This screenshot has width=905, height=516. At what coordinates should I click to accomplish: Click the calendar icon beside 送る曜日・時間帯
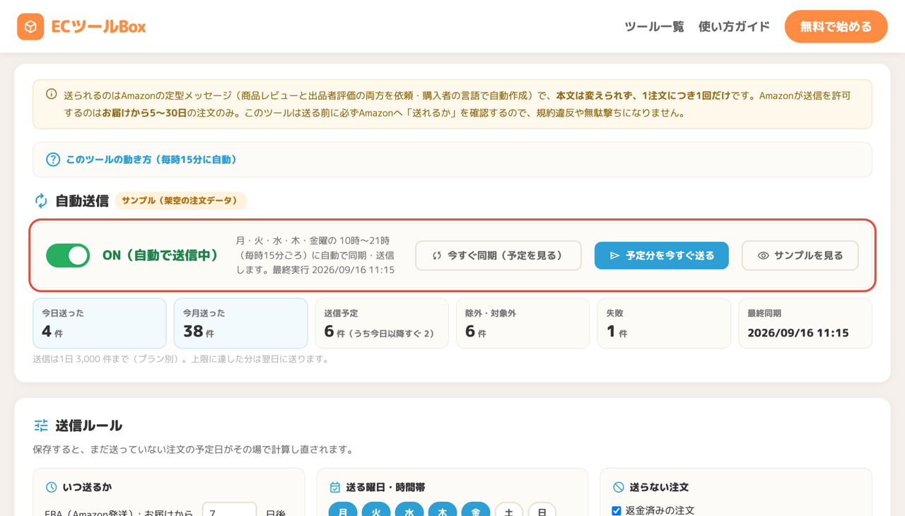[335, 487]
